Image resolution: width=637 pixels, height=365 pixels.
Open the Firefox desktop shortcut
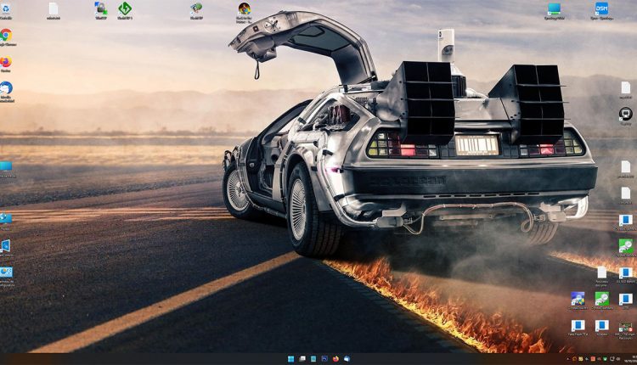[x=6, y=63]
